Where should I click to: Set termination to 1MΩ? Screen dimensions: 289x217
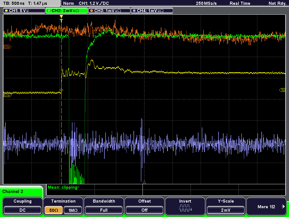pyautogui.click(x=73, y=210)
